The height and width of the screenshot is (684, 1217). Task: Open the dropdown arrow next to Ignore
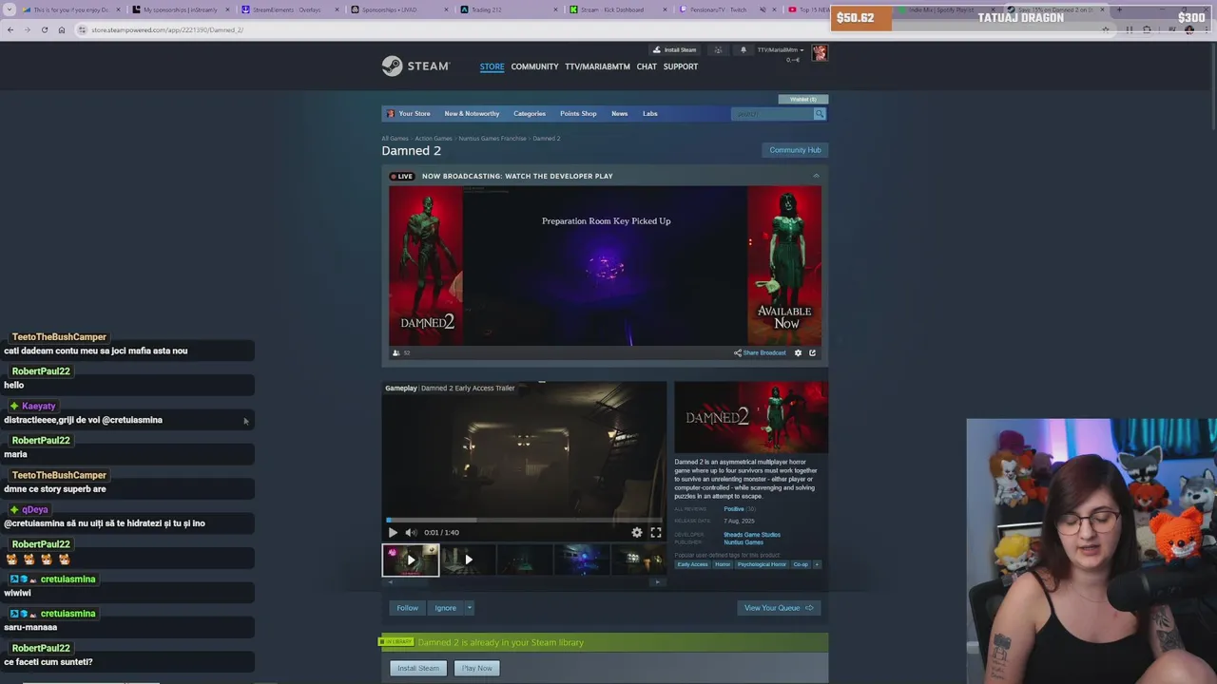[469, 608]
